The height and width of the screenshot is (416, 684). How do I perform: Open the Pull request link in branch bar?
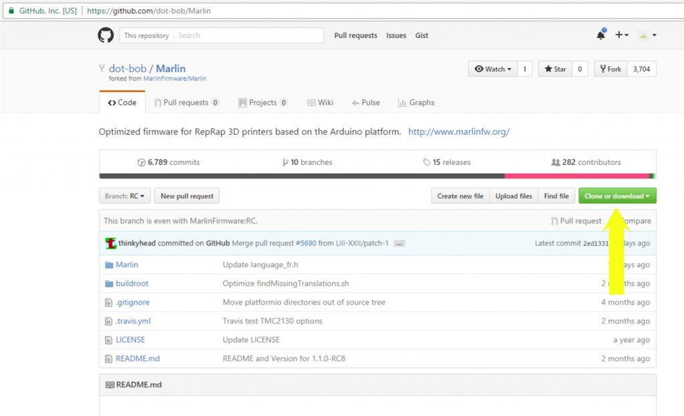[x=576, y=221]
